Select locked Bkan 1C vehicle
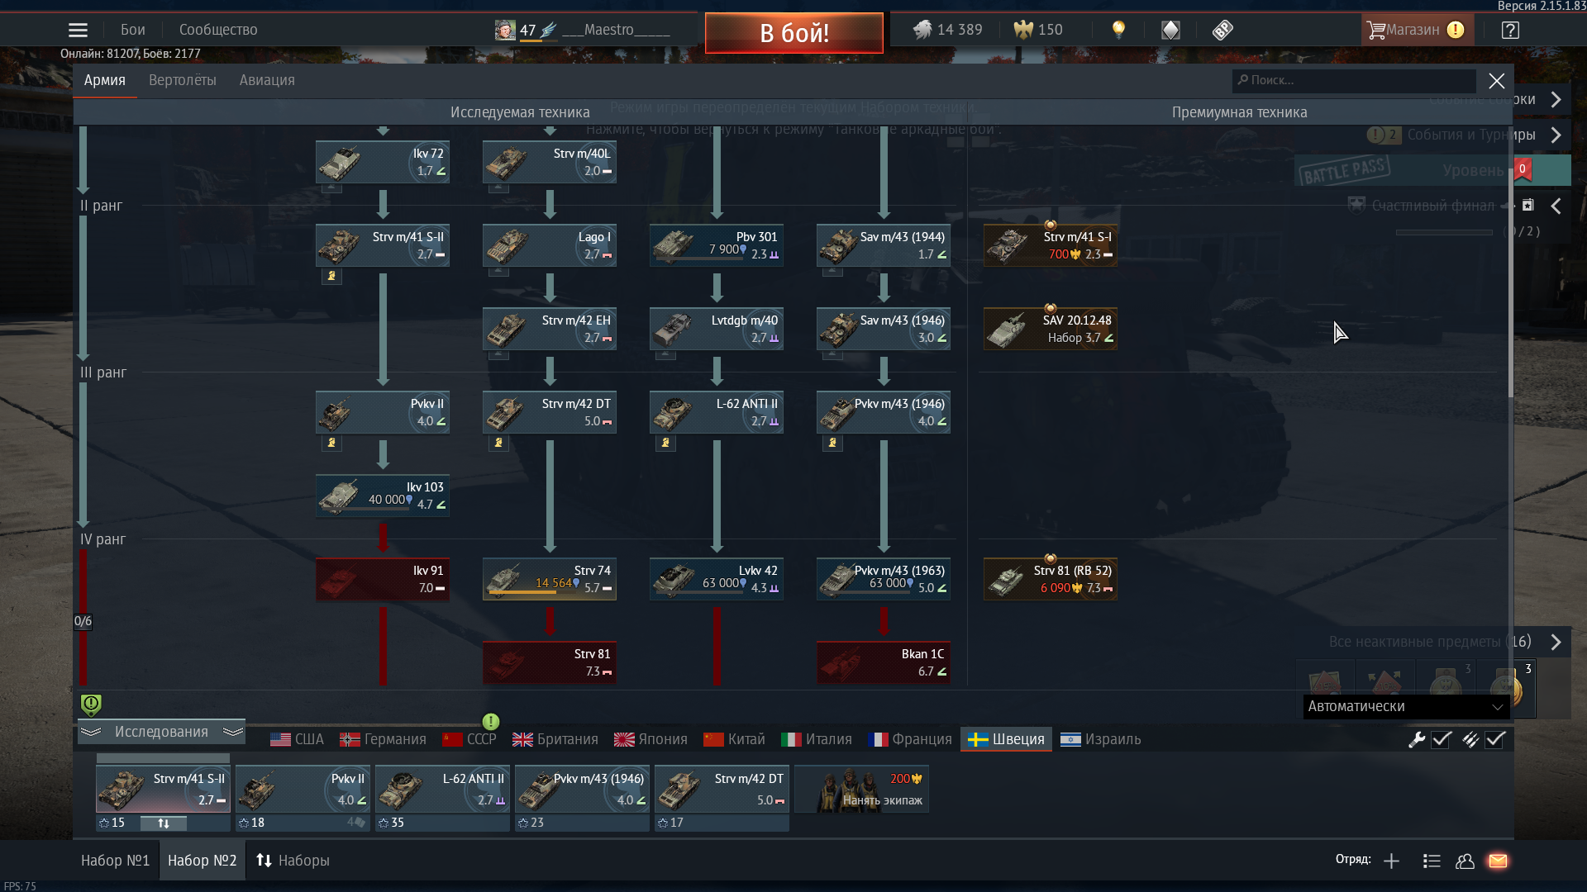 tap(884, 662)
